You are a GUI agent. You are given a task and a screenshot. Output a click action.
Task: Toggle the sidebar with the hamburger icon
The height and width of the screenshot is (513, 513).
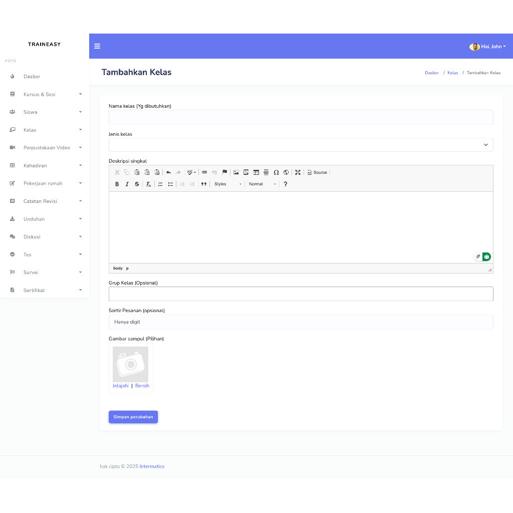click(x=97, y=46)
